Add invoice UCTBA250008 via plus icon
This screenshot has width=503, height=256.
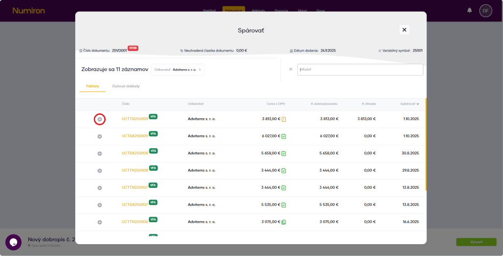[100, 154]
